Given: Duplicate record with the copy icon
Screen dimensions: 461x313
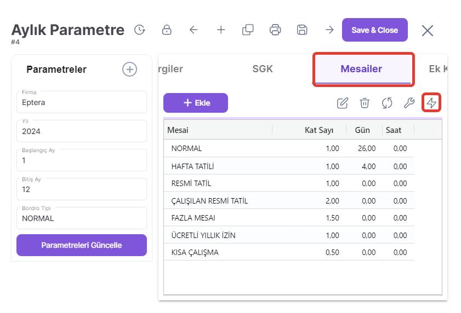Looking at the screenshot, I should [248, 30].
